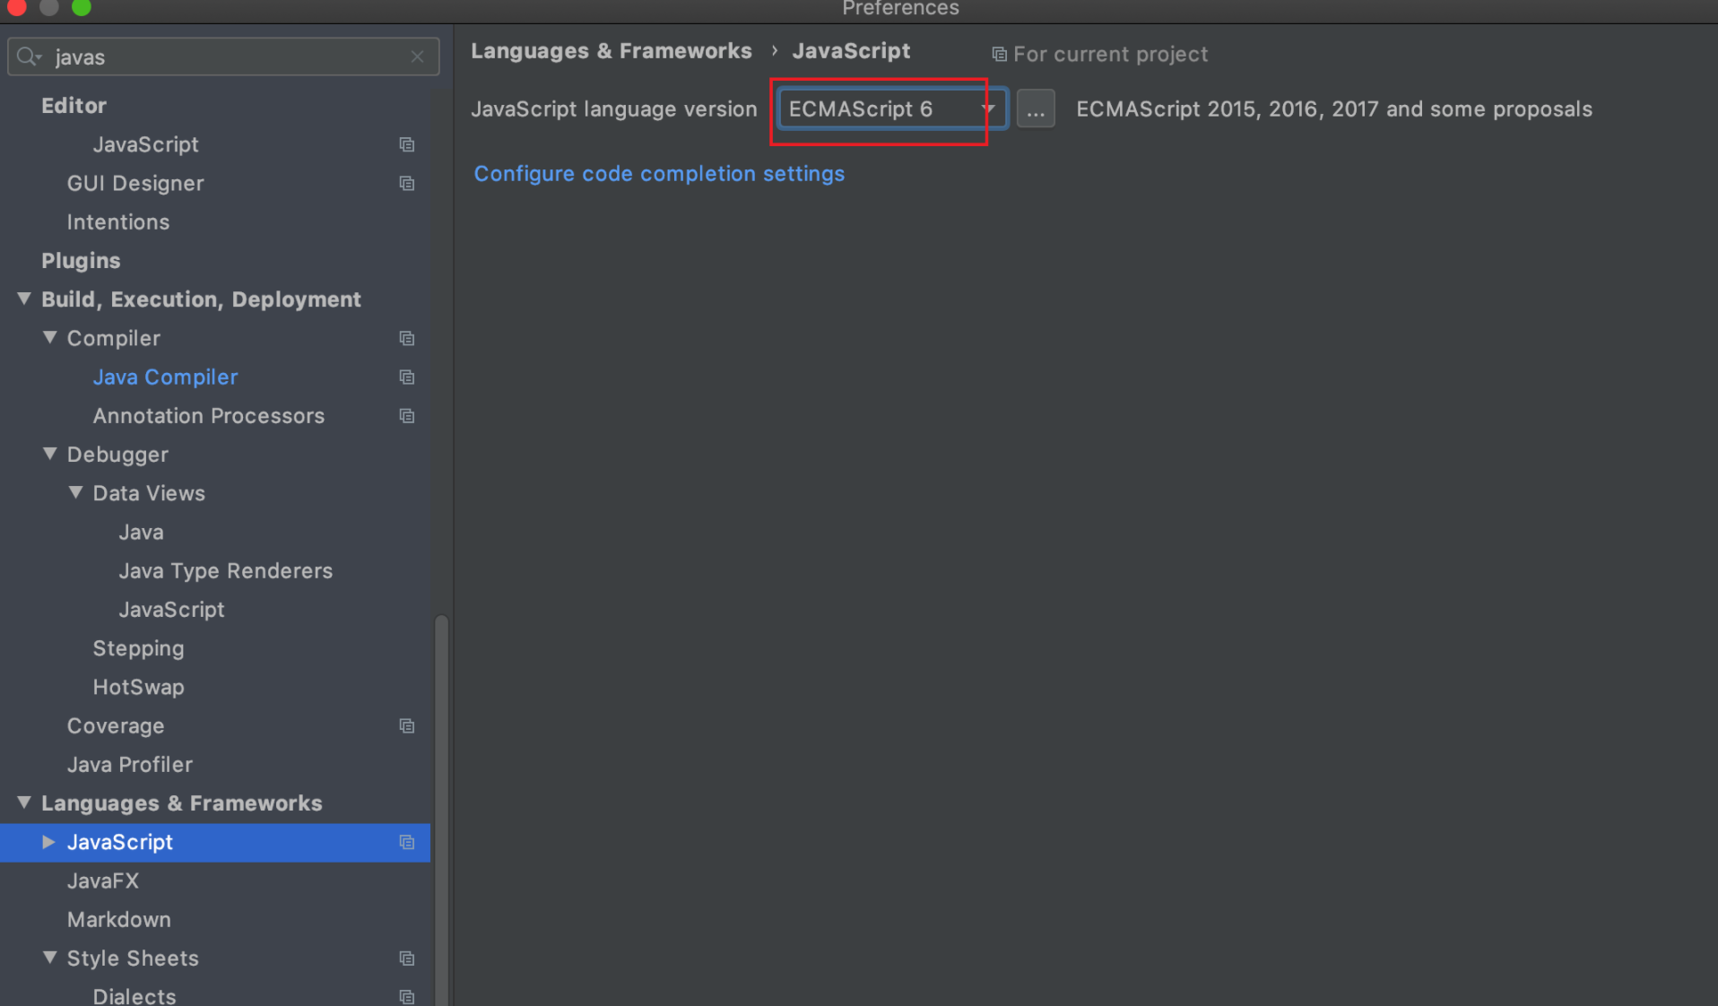
Task: Open Java Compiler settings
Action: pos(165,377)
